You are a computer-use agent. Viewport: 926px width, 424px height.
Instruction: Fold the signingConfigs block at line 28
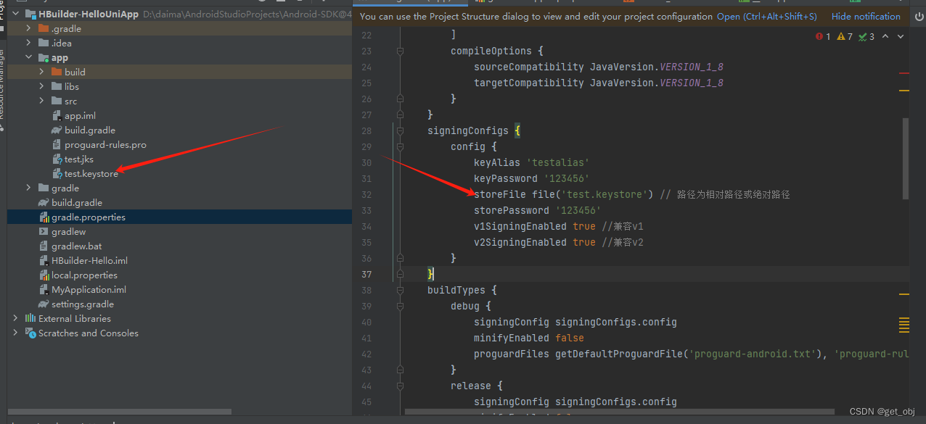pyautogui.click(x=399, y=130)
